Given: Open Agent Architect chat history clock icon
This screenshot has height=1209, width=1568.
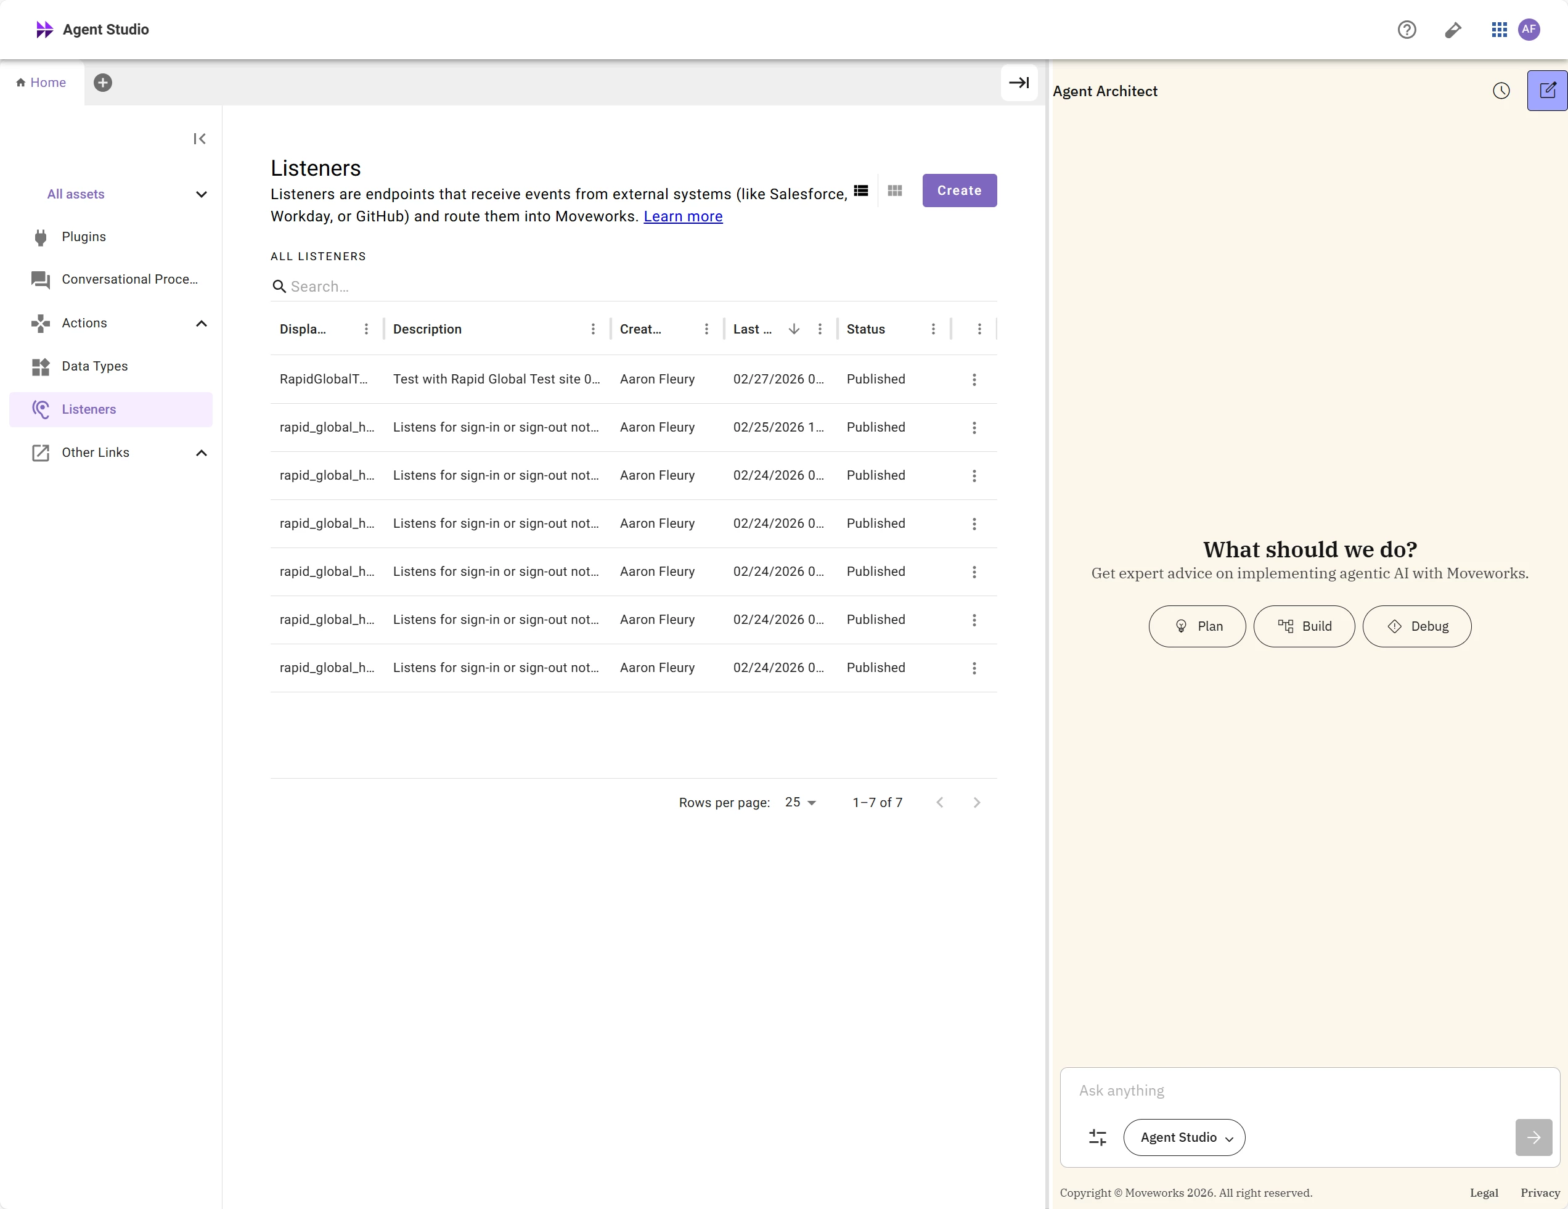Looking at the screenshot, I should 1501,91.
